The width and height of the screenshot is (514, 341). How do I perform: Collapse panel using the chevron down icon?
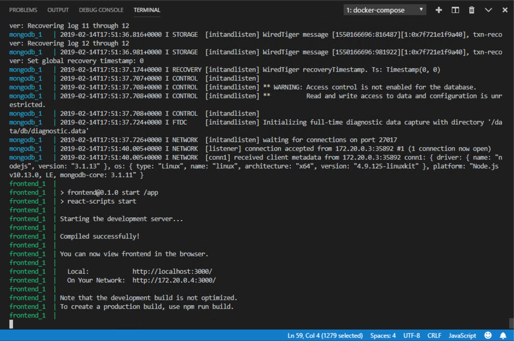tap(488, 10)
